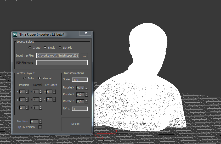221x144 pixels.
Task: Adjust the UV Coord v spinner arrows
Action: (54, 99)
